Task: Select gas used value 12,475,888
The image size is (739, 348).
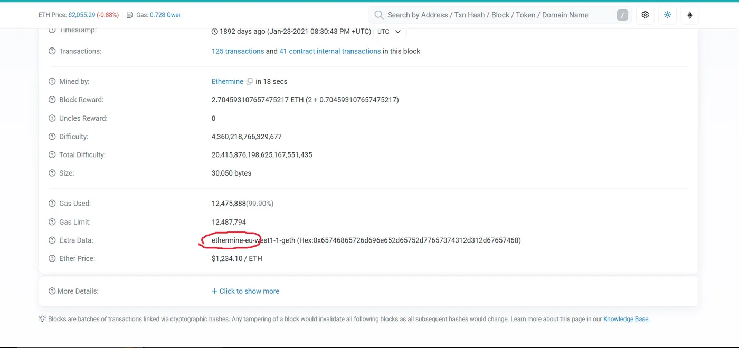Action: [x=229, y=204]
